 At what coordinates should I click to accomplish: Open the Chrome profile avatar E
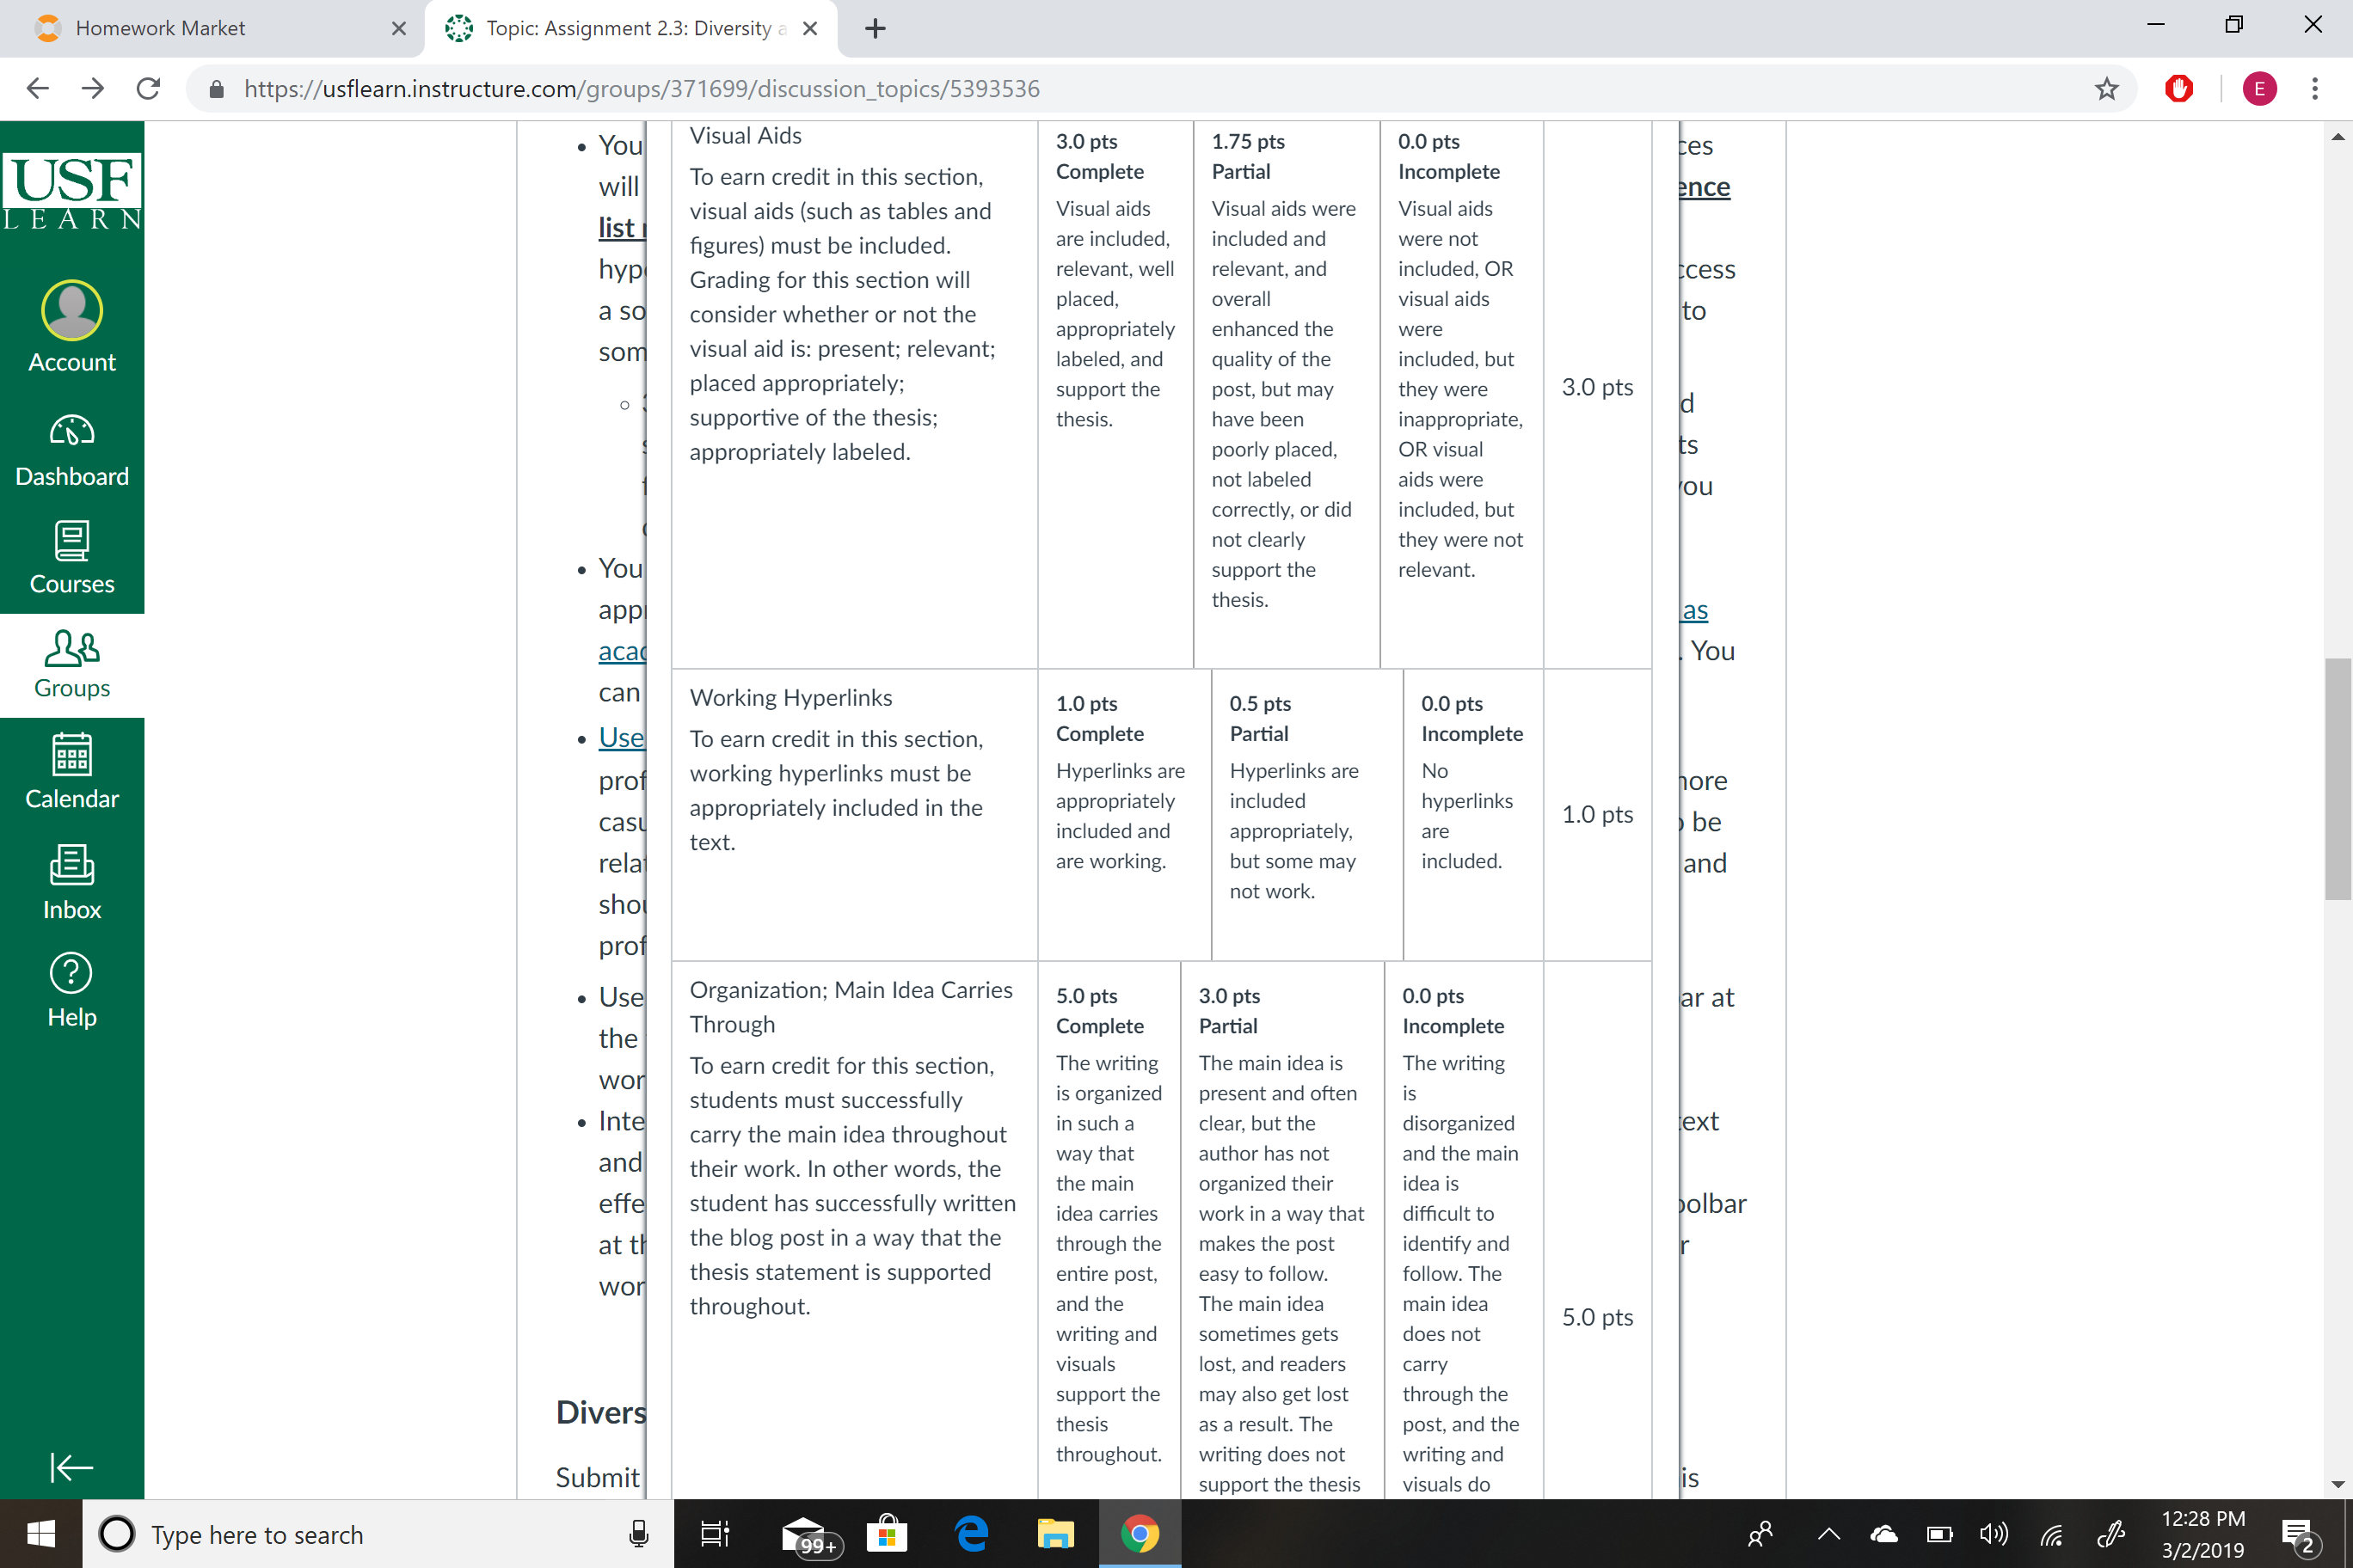click(x=2260, y=89)
